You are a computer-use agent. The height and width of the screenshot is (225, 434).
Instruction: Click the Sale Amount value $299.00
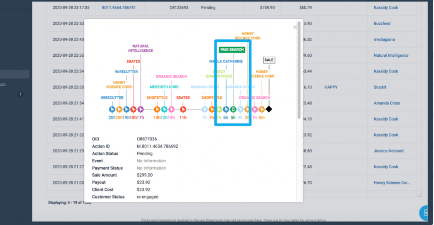click(145, 175)
